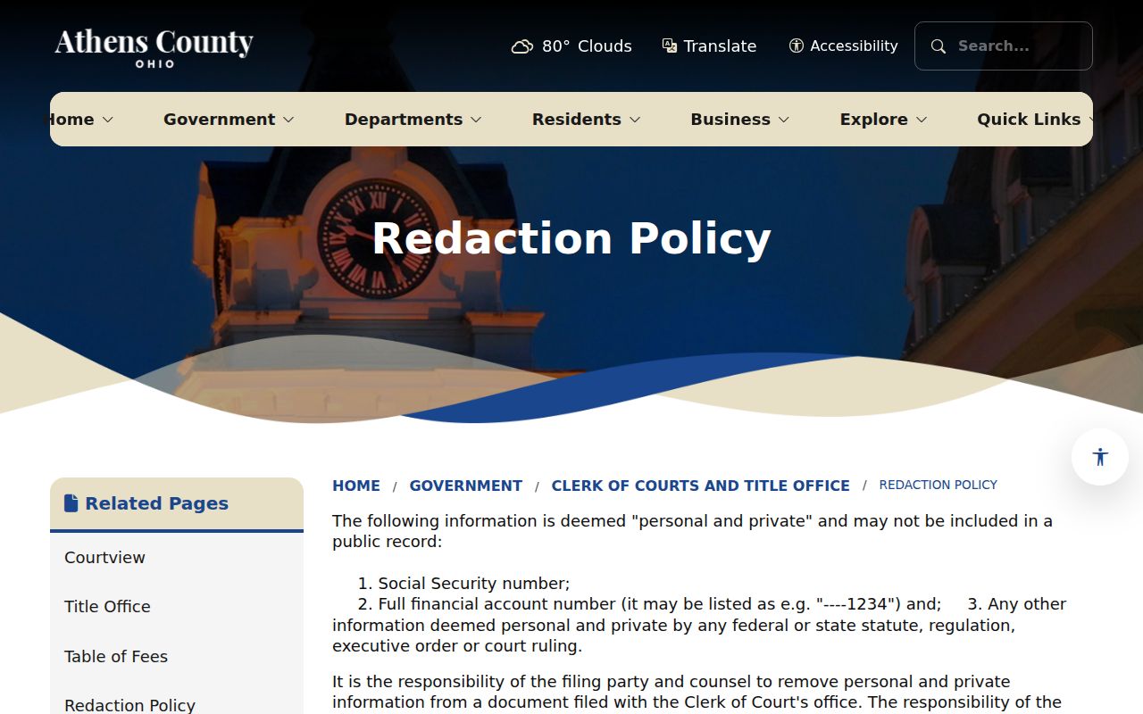Click the 80° Clouds weather text
Viewport: 1143px width, 714px height.
click(x=587, y=46)
